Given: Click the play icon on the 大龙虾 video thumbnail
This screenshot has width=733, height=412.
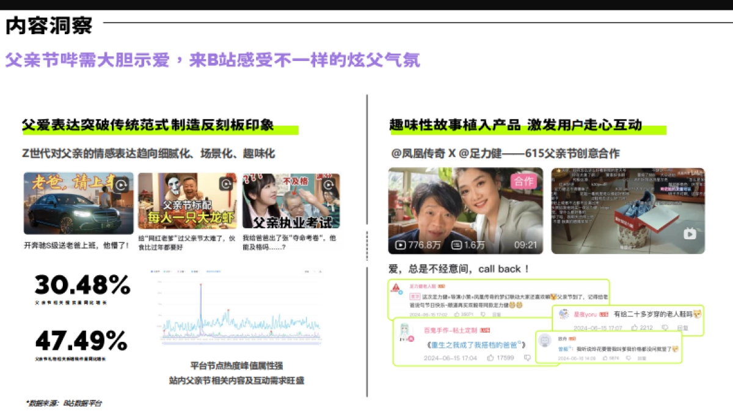Looking at the screenshot, I should pyautogui.click(x=225, y=184).
